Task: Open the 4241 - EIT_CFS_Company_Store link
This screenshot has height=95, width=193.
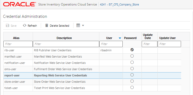Action: point(120,4)
